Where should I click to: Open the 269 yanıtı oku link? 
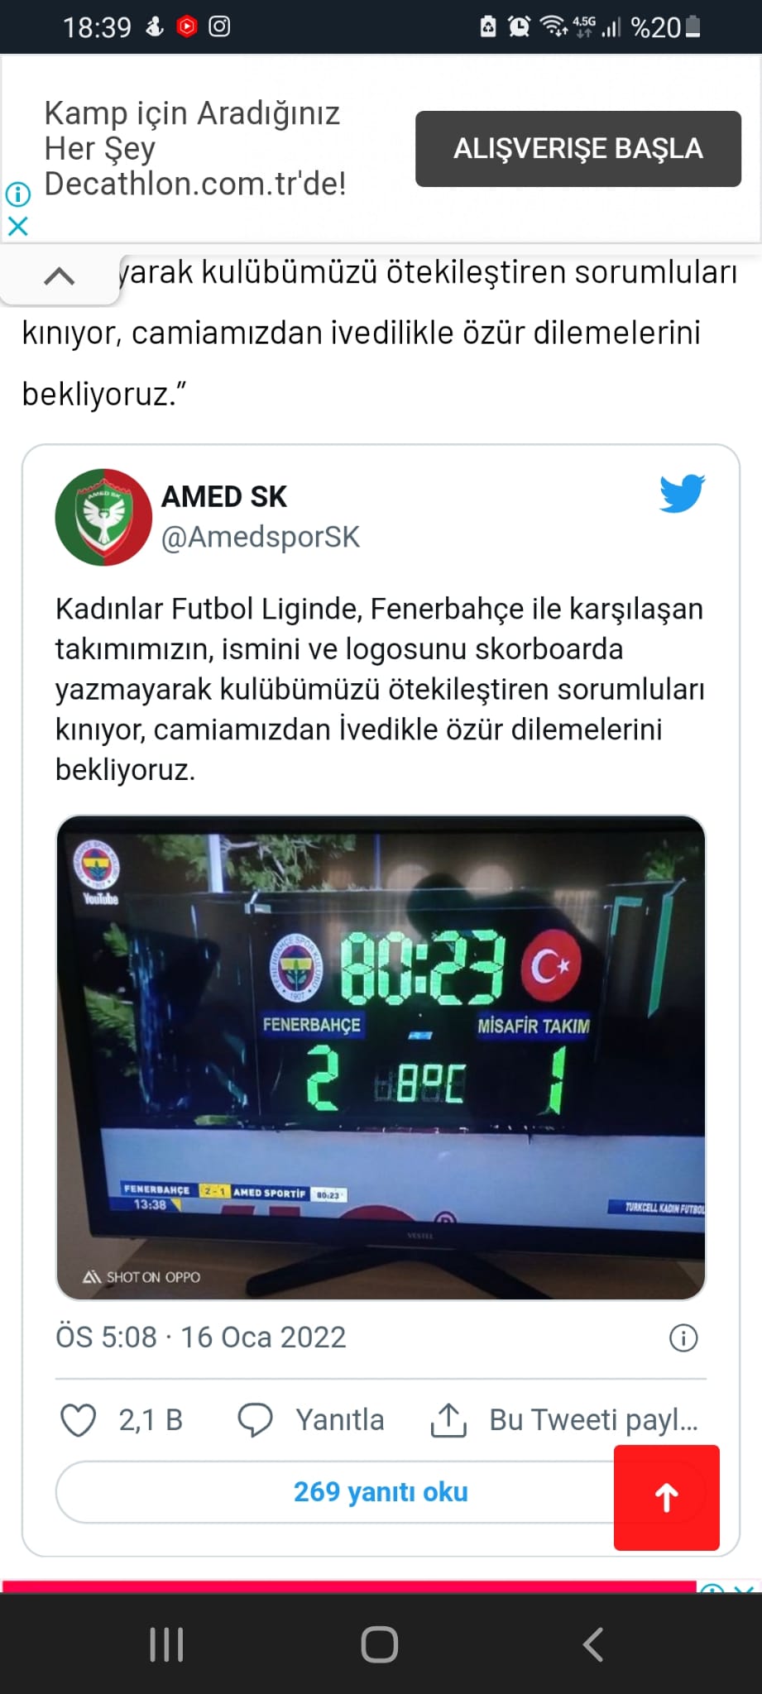[381, 1491]
